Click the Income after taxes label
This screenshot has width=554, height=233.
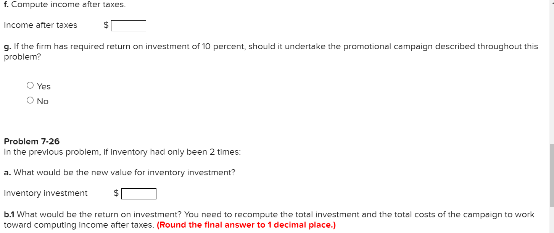[40, 25]
